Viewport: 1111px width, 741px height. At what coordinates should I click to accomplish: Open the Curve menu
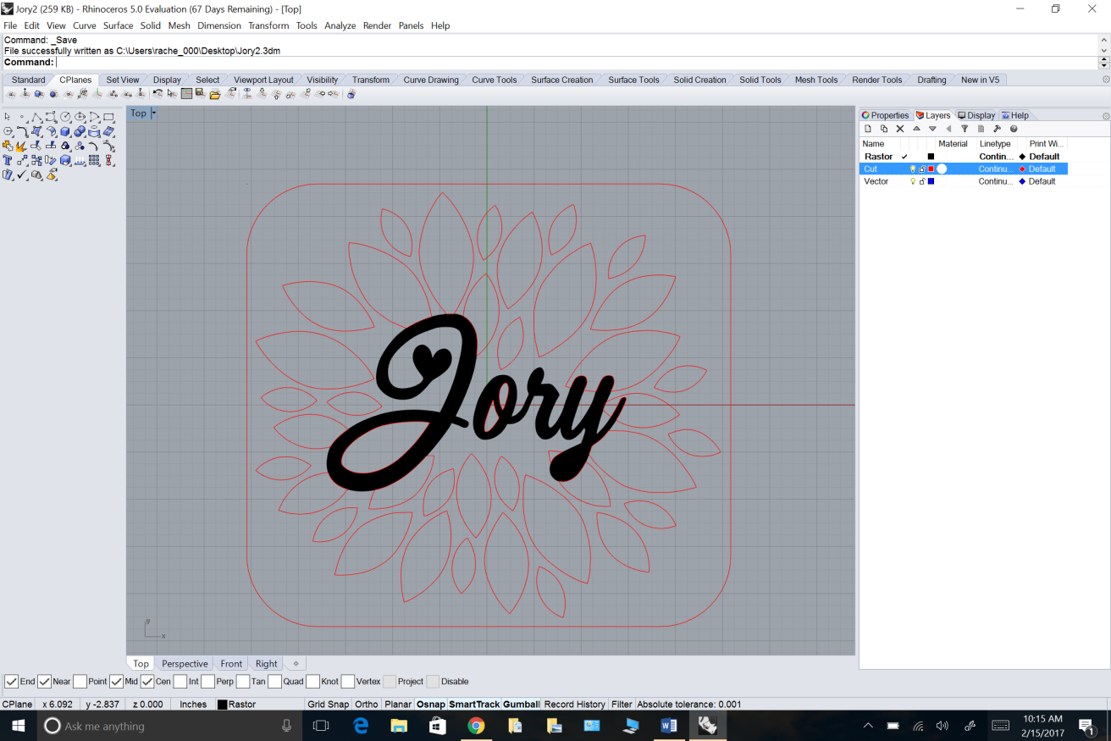[x=84, y=25]
